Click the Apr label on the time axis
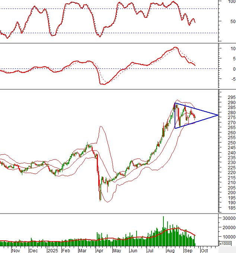Viewport: 236px width, 253px height. click(100, 250)
